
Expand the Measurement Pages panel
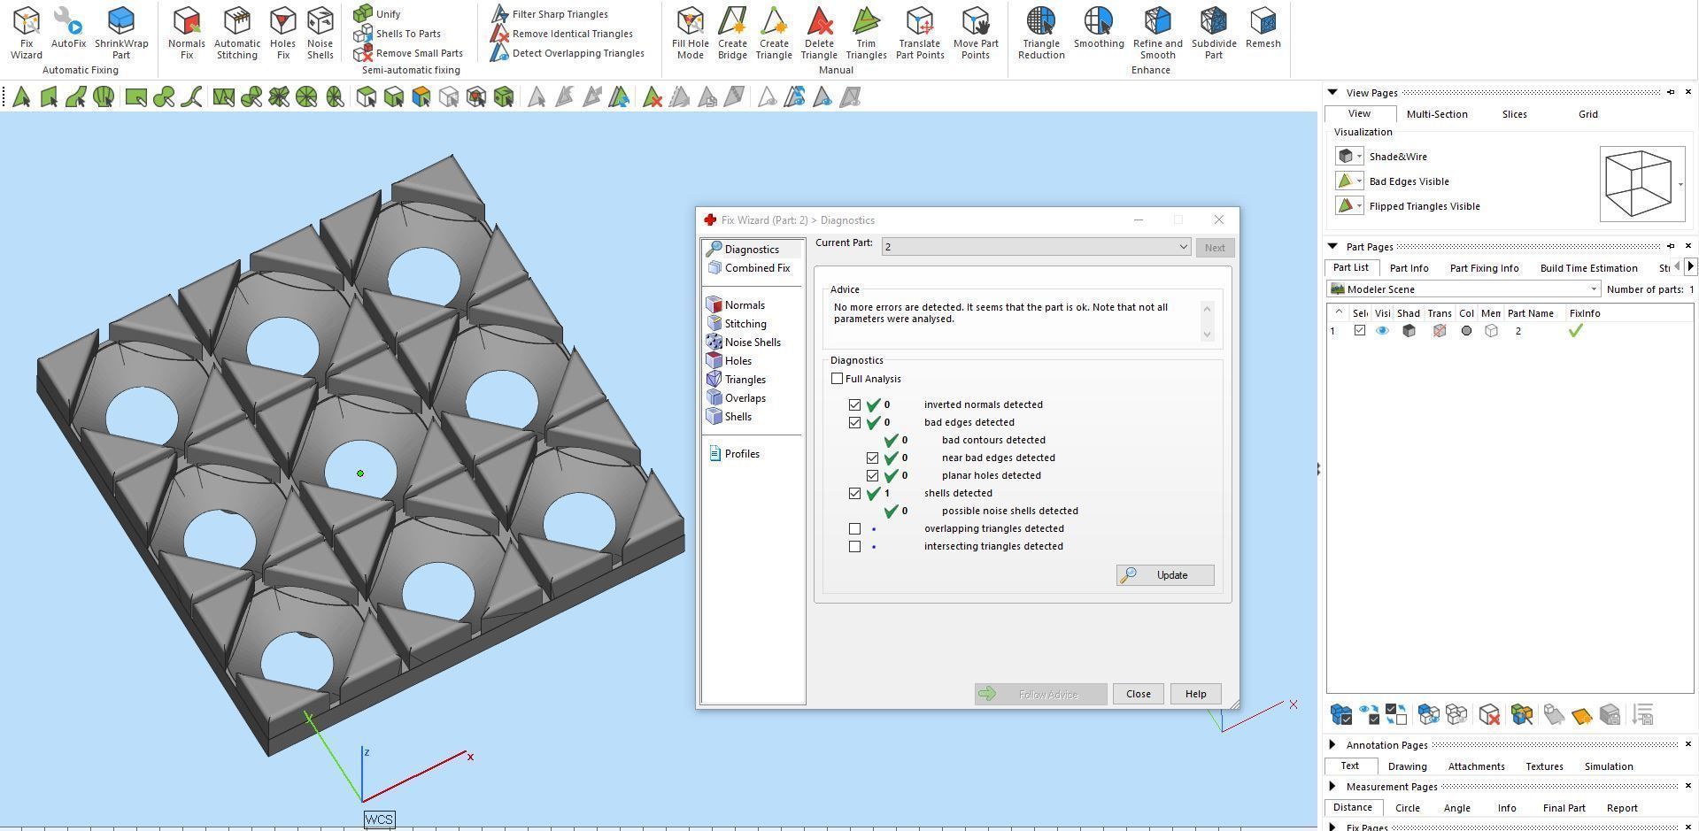1332,786
